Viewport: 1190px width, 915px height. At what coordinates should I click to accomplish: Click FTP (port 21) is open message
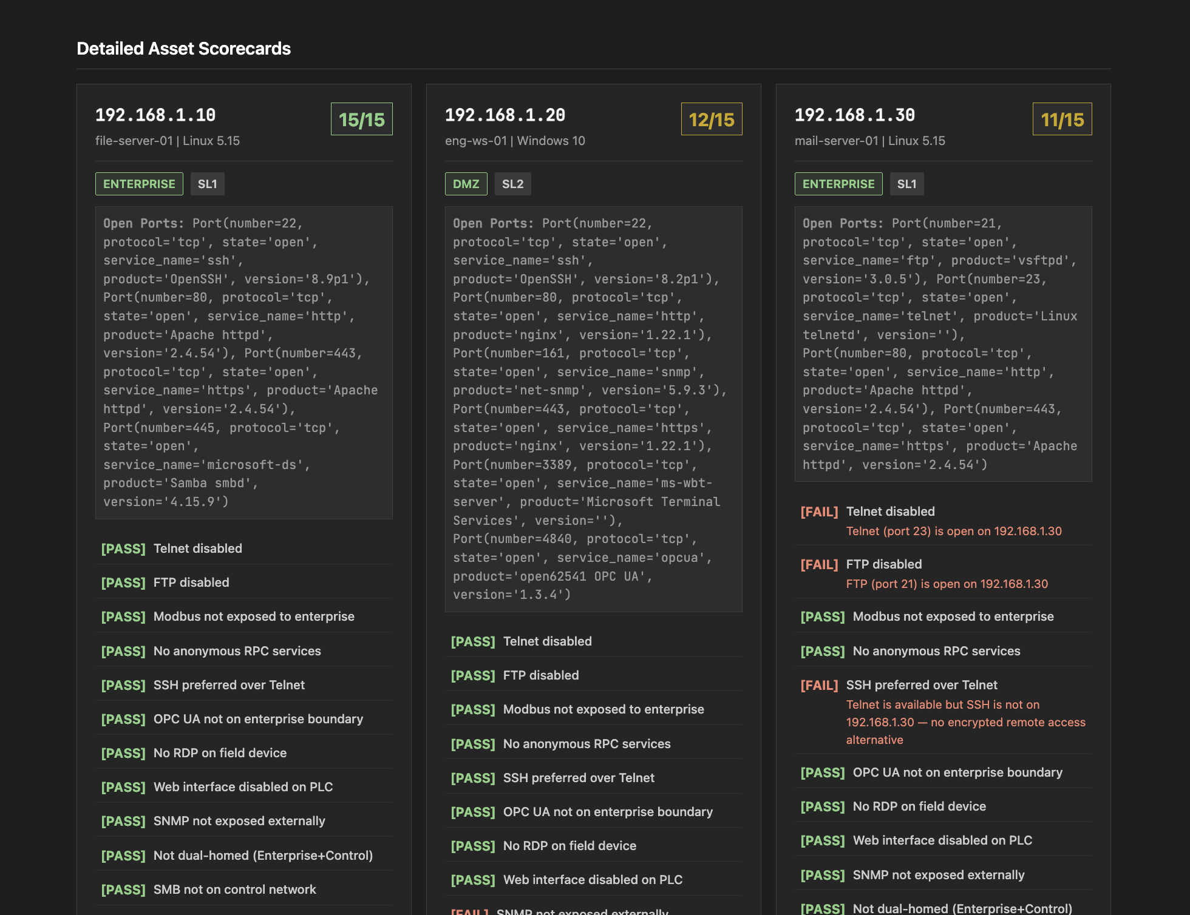tap(947, 584)
